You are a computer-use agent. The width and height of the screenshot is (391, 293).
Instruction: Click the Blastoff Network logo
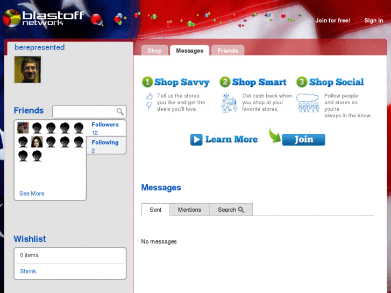[44, 18]
